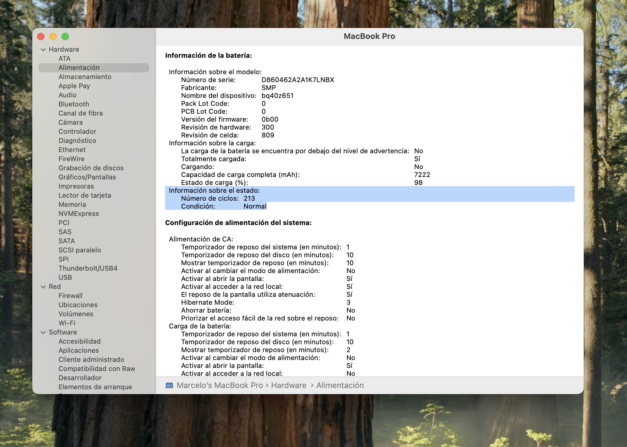Open Firewall network settings entry
The width and height of the screenshot is (627, 447).
pyautogui.click(x=70, y=296)
